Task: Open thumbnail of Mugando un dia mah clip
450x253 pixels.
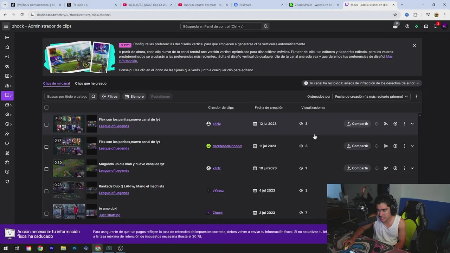Action: coord(69,168)
